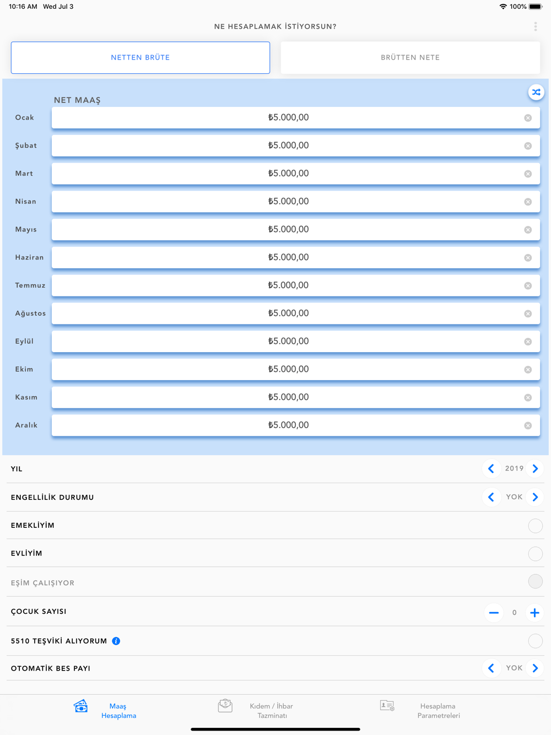Click the OTOMATİK BES PAYI label
Viewport: 551px width, 735px height.
[51, 668]
